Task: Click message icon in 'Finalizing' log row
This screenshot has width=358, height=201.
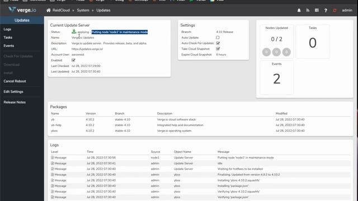Action: 52,175
